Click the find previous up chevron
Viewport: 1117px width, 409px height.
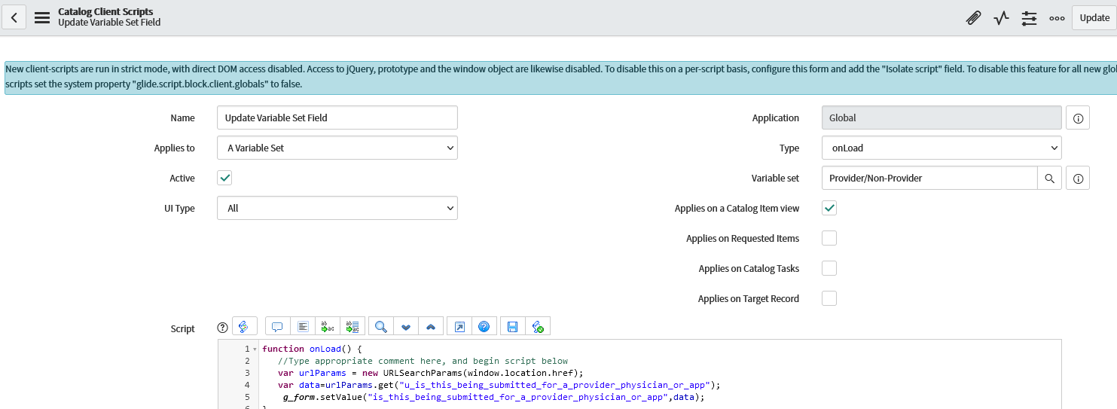(431, 326)
